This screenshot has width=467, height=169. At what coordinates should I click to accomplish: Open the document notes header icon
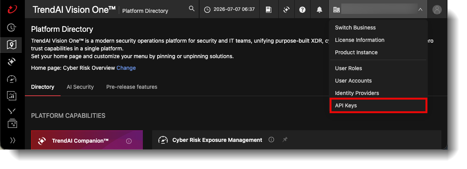pos(269,10)
